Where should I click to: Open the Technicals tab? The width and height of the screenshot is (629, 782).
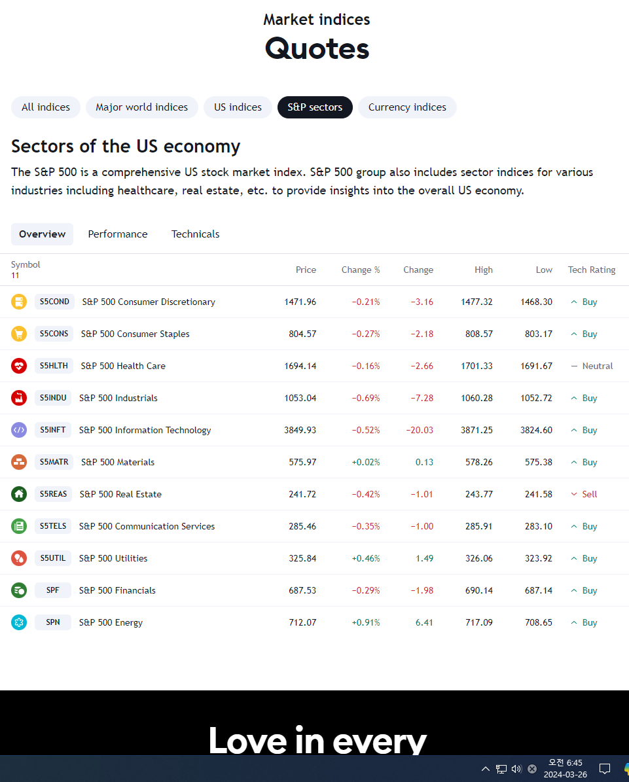point(196,234)
